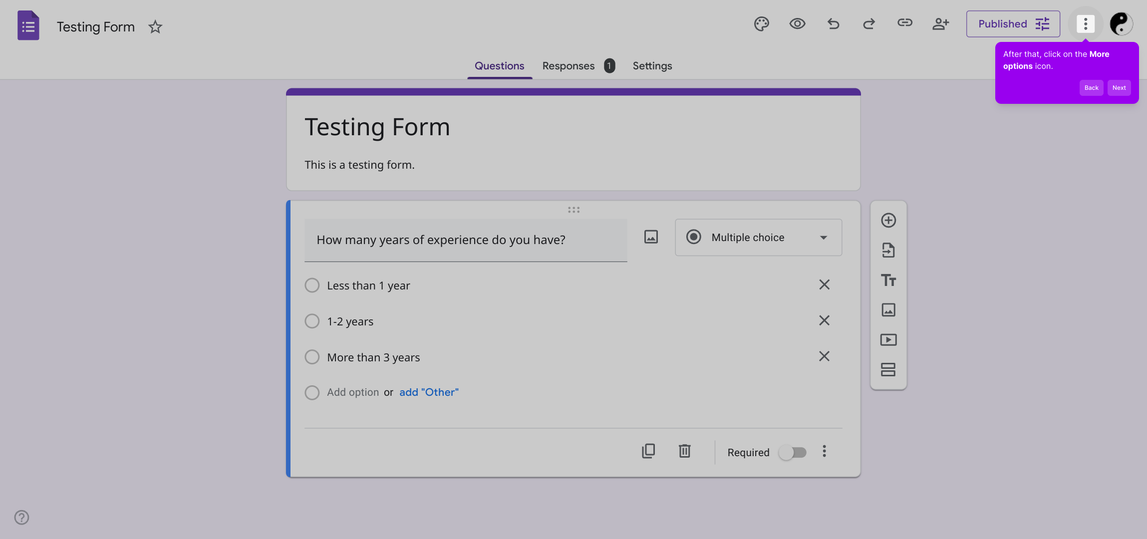Click the add "Other" link
1147x539 pixels.
pos(429,392)
